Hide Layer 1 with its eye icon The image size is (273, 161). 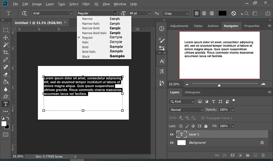point(172,134)
